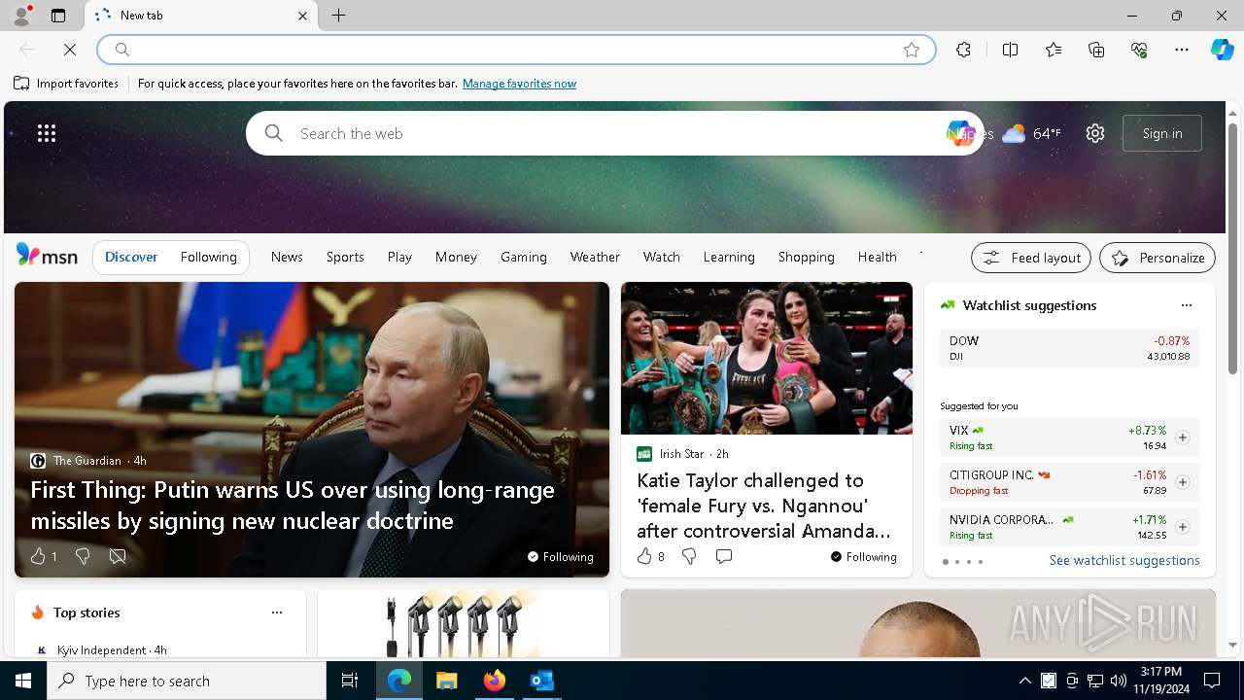Open the Favorites hub
Screen dimensions: 1244x700
point(1054,50)
